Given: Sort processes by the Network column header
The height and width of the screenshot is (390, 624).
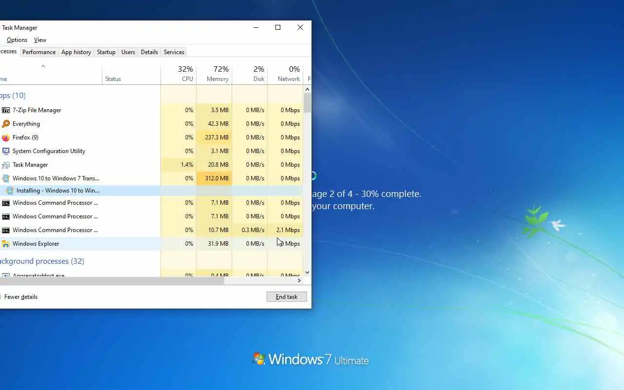Looking at the screenshot, I should (x=285, y=74).
